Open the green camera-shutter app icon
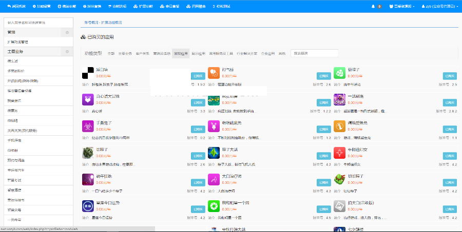 (x=214, y=206)
